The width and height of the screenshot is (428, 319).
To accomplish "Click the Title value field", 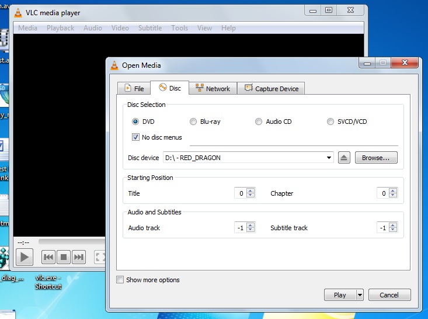I will tap(241, 193).
